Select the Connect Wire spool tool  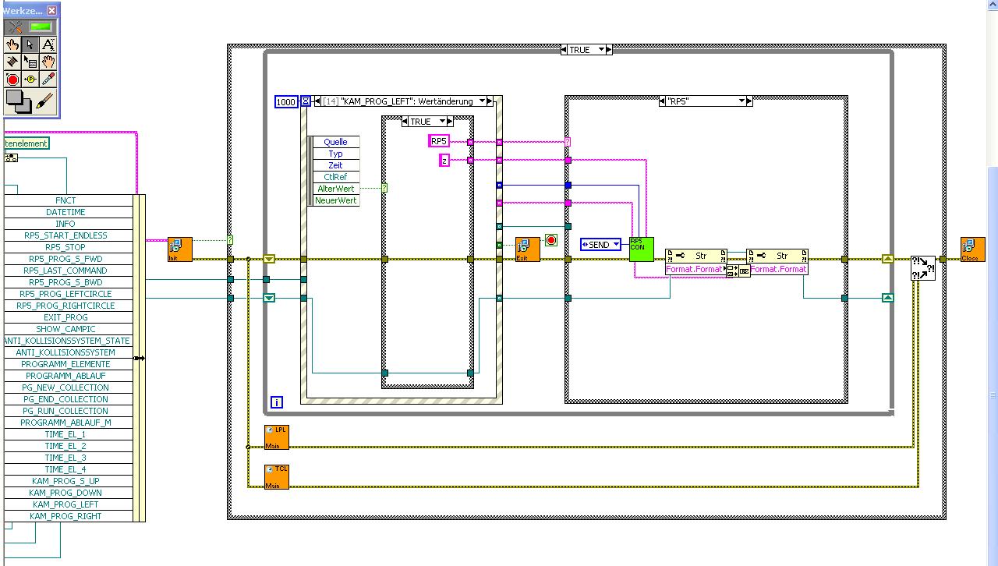point(12,62)
